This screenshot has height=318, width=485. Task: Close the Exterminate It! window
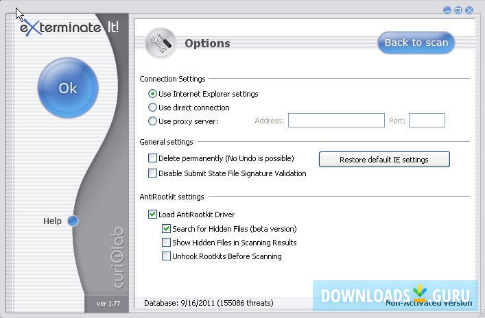point(469,10)
